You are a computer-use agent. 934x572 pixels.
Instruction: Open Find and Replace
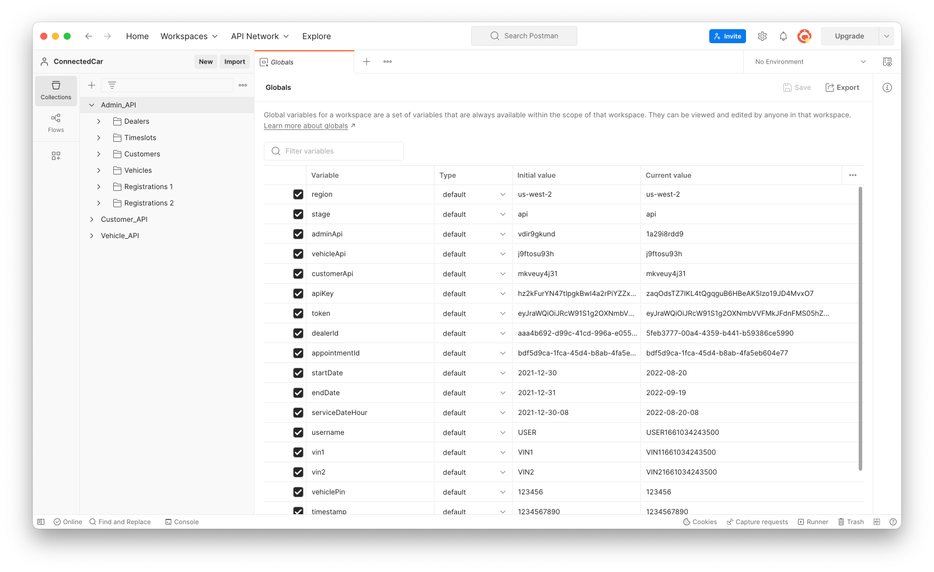pos(120,522)
